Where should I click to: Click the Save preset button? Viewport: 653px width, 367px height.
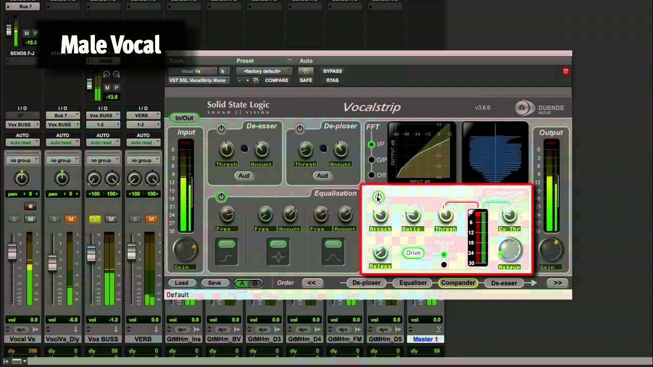click(x=215, y=283)
